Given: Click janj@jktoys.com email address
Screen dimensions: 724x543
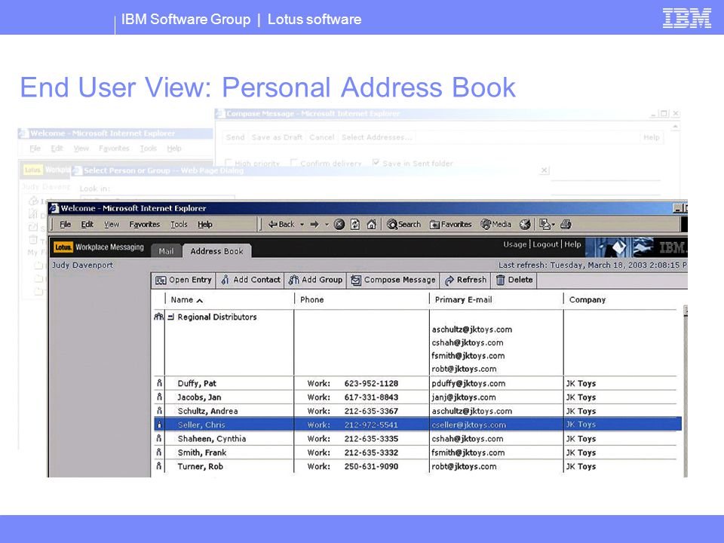Looking at the screenshot, I should [464, 397].
